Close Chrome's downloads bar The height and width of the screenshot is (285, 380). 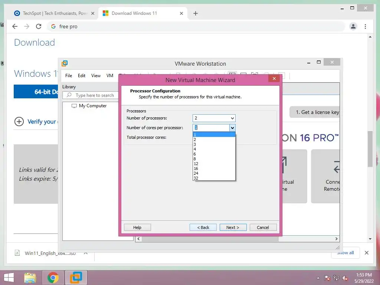pyautogui.click(x=366, y=253)
